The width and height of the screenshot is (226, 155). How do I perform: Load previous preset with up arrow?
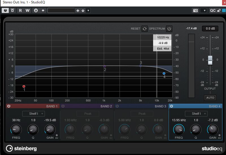pyautogui.click(x=78, y=11)
